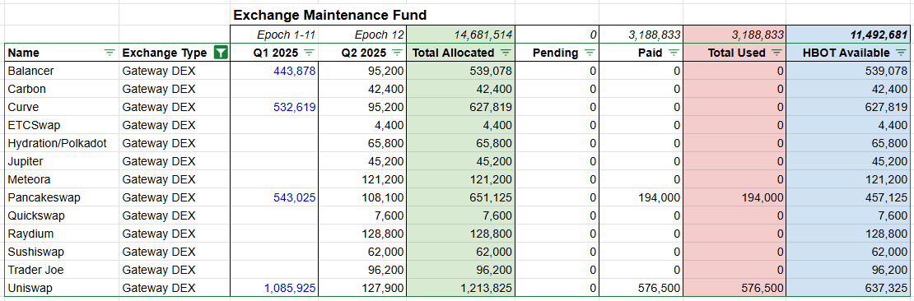Screen dimensions: 914x301
Task: Open the Pending column filter
Action: click(x=590, y=53)
